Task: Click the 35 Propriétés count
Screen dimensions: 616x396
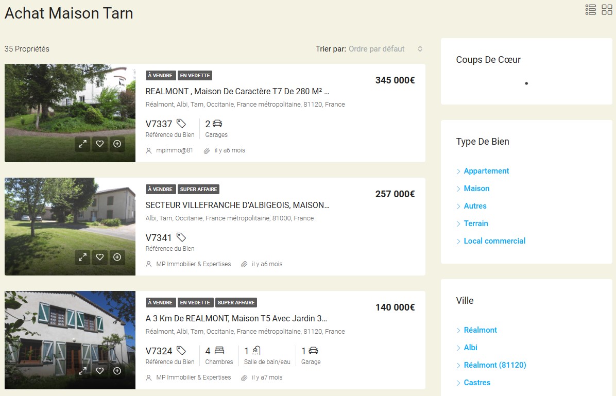Action: (x=27, y=49)
